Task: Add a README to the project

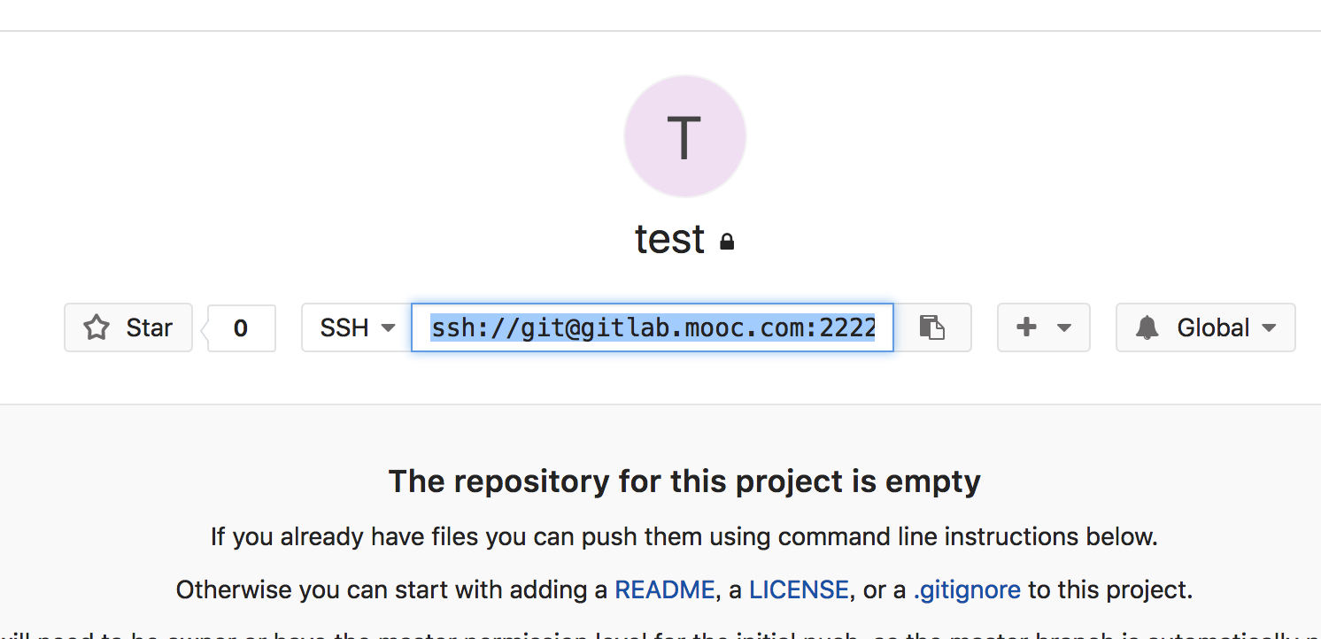Action: [663, 589]
